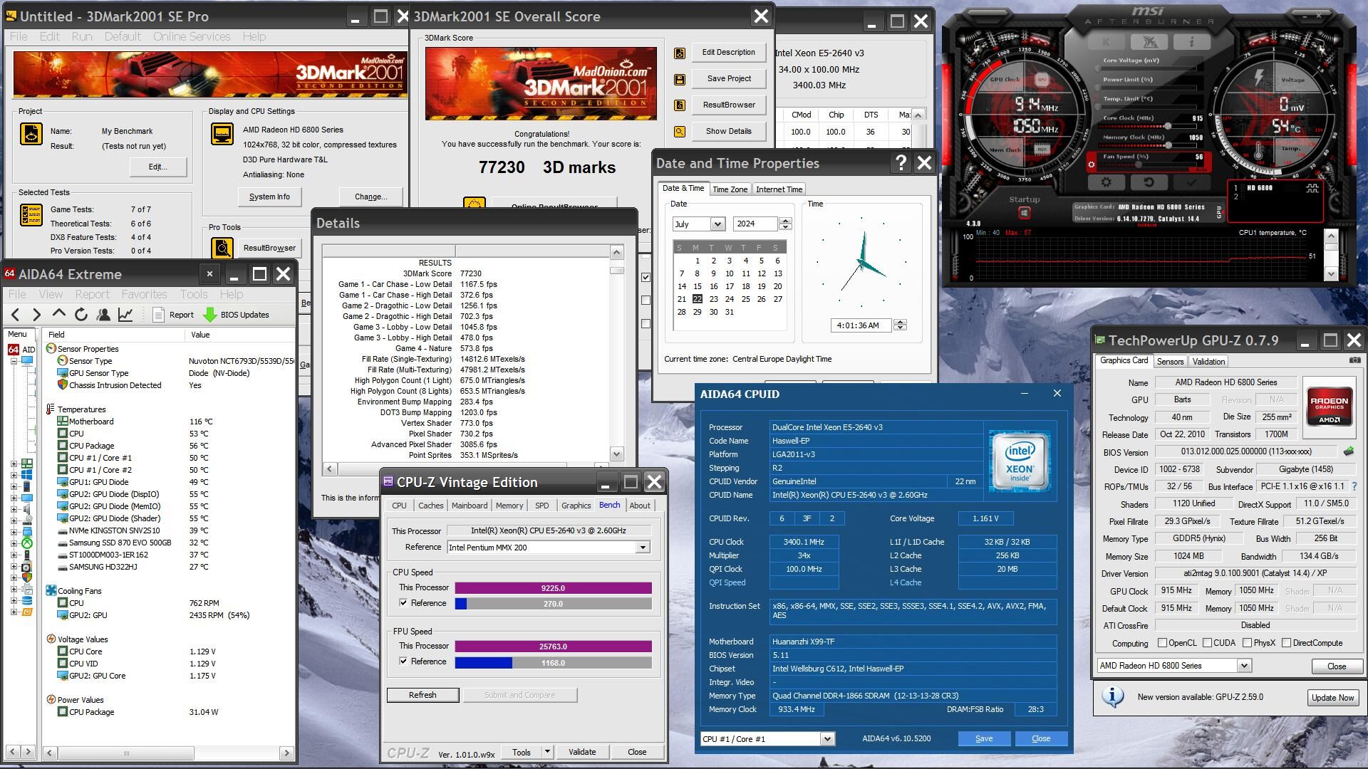This screenshot has width=1368, height=769.
Task: Expand the Motherboard node in AIDA64 tree
Action: (x=14, y=464)
